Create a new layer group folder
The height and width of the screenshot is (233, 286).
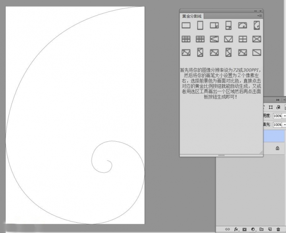[261, 229]
